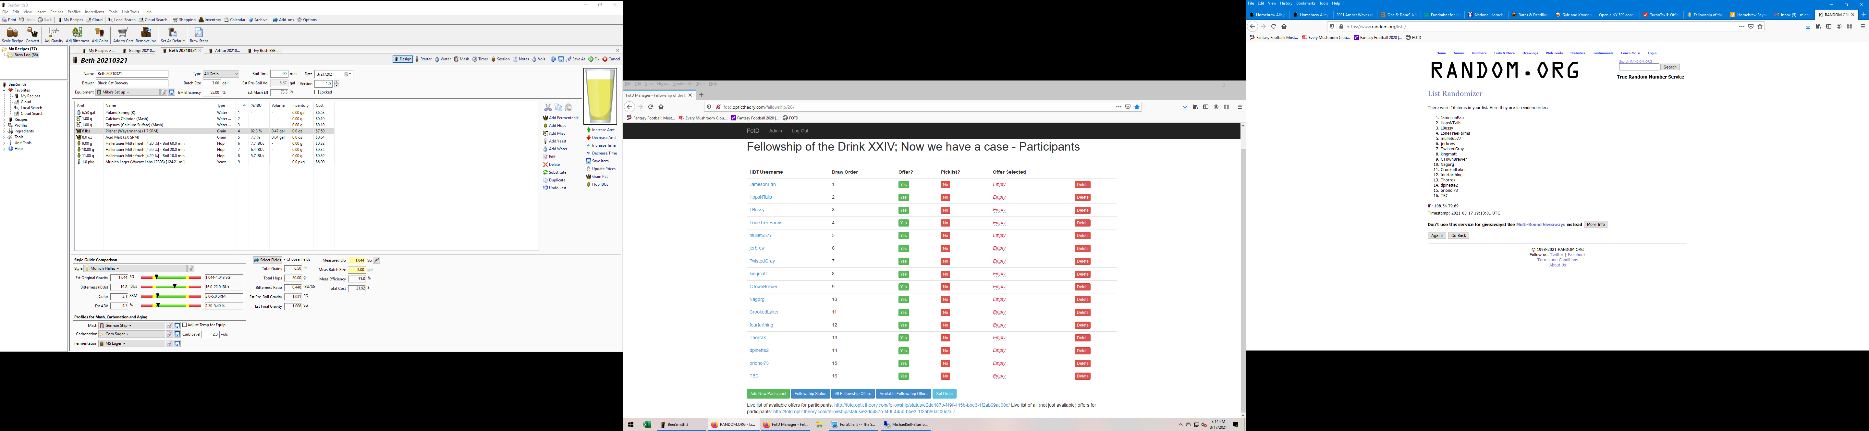Expand the Recipes tree node

4,120
